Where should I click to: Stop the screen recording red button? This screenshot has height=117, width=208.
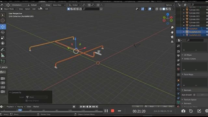[112, 111]
